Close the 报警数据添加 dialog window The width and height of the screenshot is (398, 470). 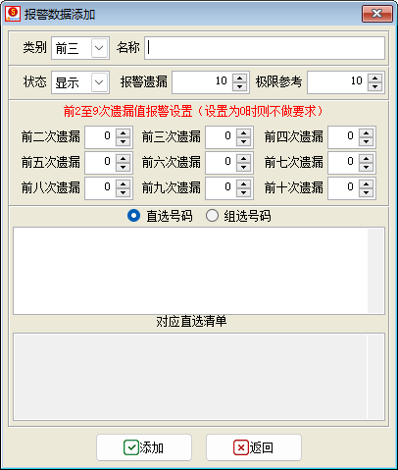point(377,14)
